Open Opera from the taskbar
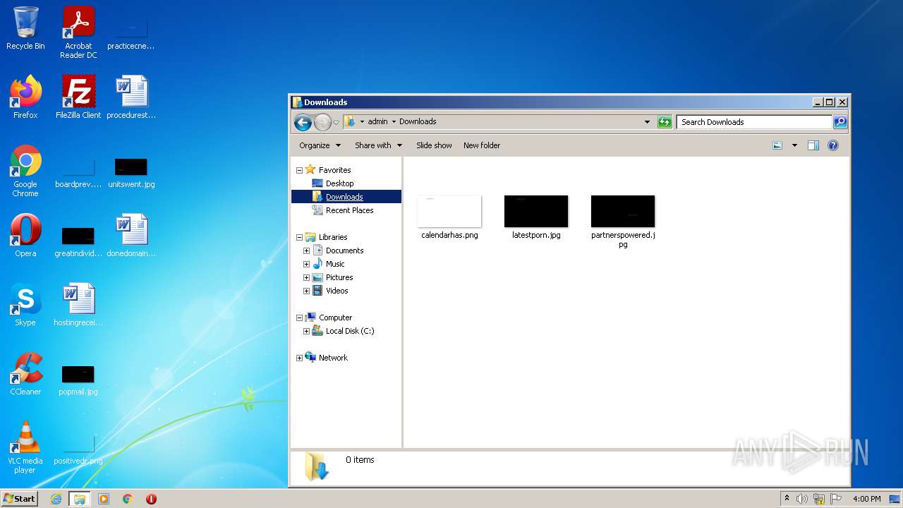The image size is (903, 508). point(151,499)
